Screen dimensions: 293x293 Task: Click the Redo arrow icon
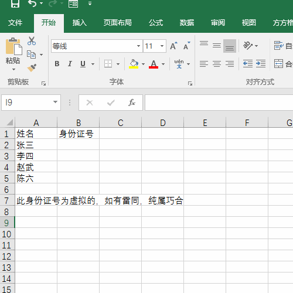(x=53, y=4)
